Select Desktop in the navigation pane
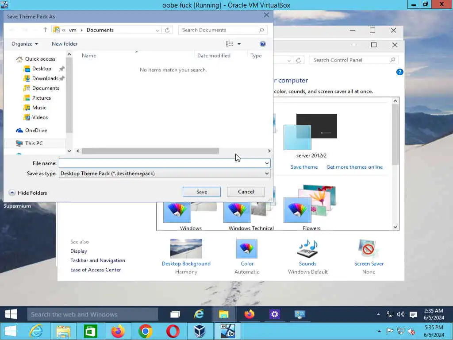Image resolution: width=453 pixels, height=340 pixels. (42, 69)
